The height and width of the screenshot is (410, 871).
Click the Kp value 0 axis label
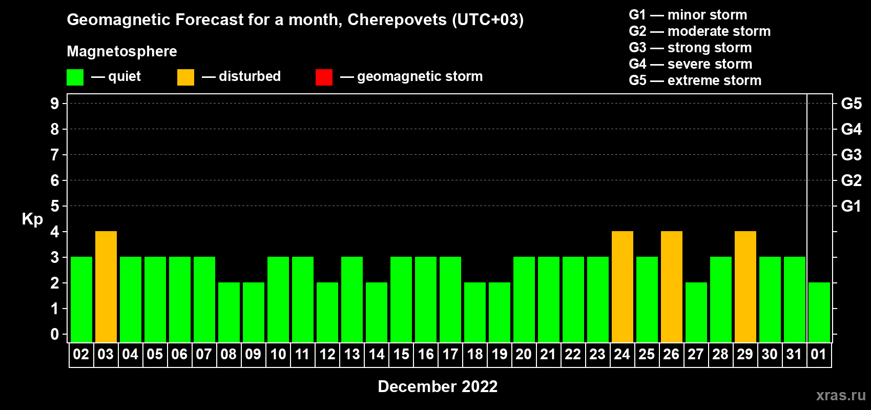click(55, 334)
